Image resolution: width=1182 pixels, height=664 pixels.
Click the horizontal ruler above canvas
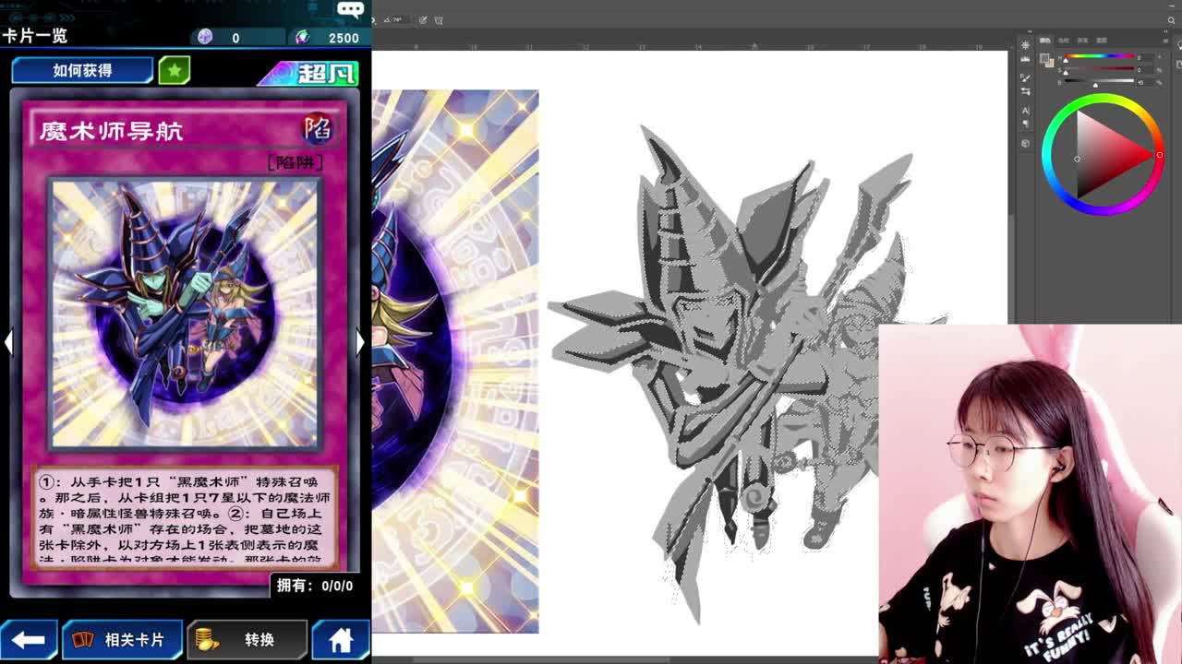[x=693, y=45]
